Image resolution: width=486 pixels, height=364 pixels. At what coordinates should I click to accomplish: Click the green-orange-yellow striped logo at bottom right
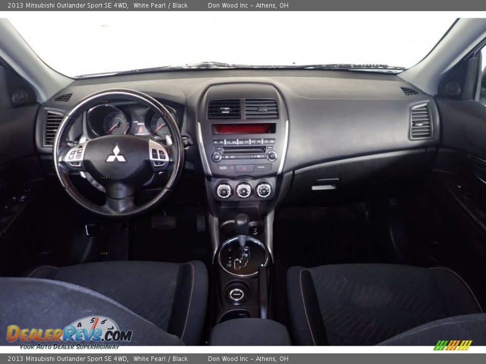[x=453, y=345]
